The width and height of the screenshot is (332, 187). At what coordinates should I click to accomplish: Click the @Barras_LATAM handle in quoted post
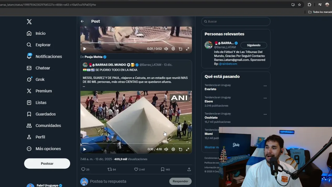coord(150,65)
